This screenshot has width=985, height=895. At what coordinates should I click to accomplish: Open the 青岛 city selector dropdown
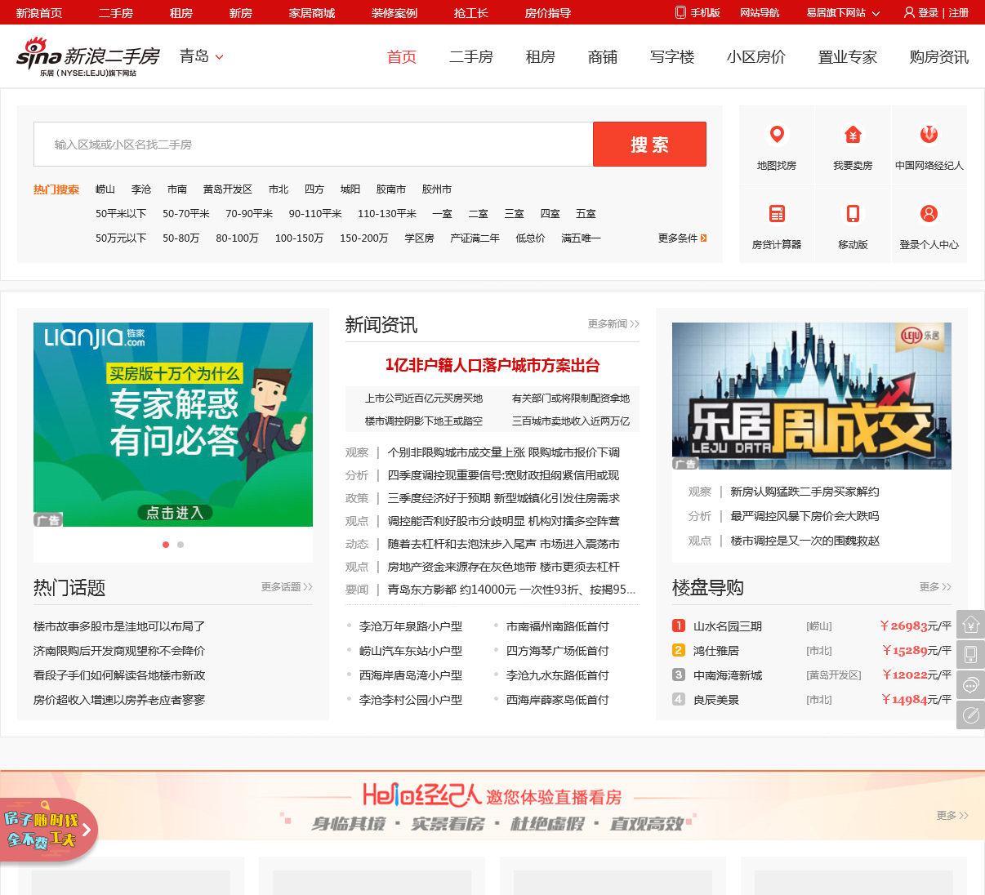(x=202, y=56)
